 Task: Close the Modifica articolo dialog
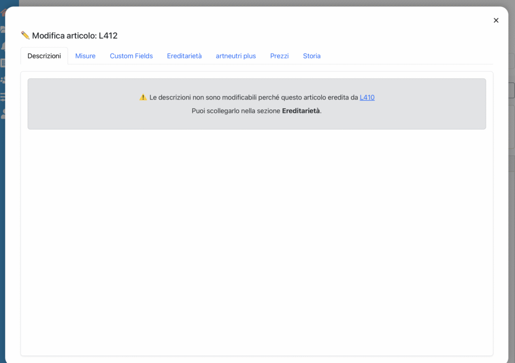496,21
